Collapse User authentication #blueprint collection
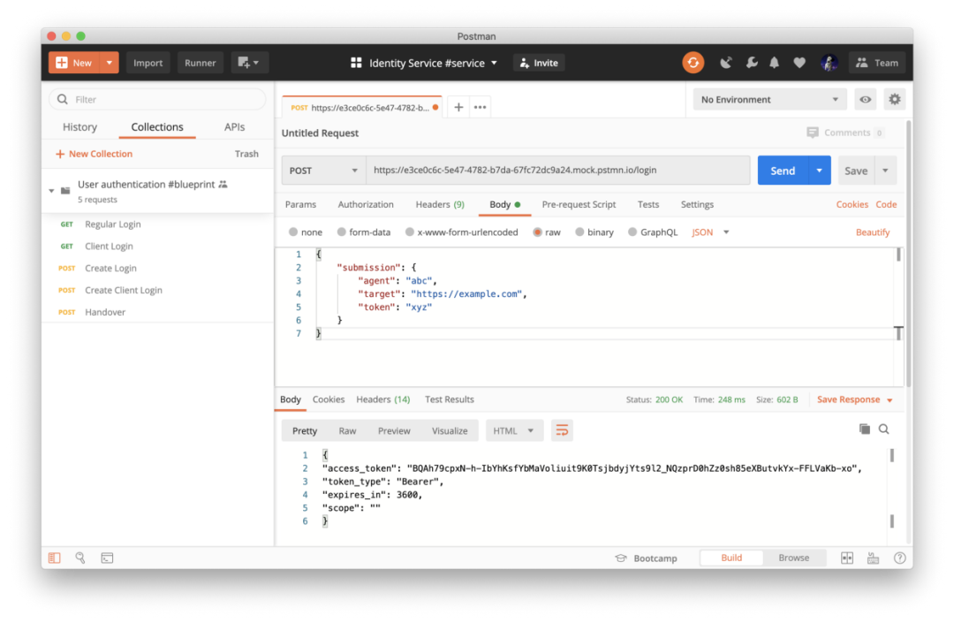The width and height of the screenshot is (954, 623). [52, 191]
